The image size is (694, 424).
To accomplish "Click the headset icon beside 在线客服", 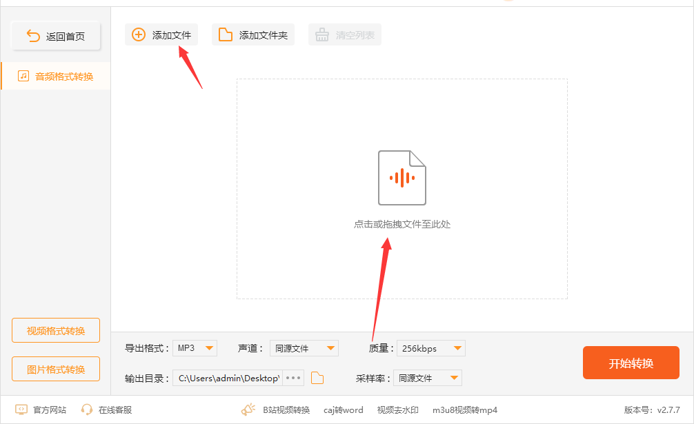I will point(87,410).
